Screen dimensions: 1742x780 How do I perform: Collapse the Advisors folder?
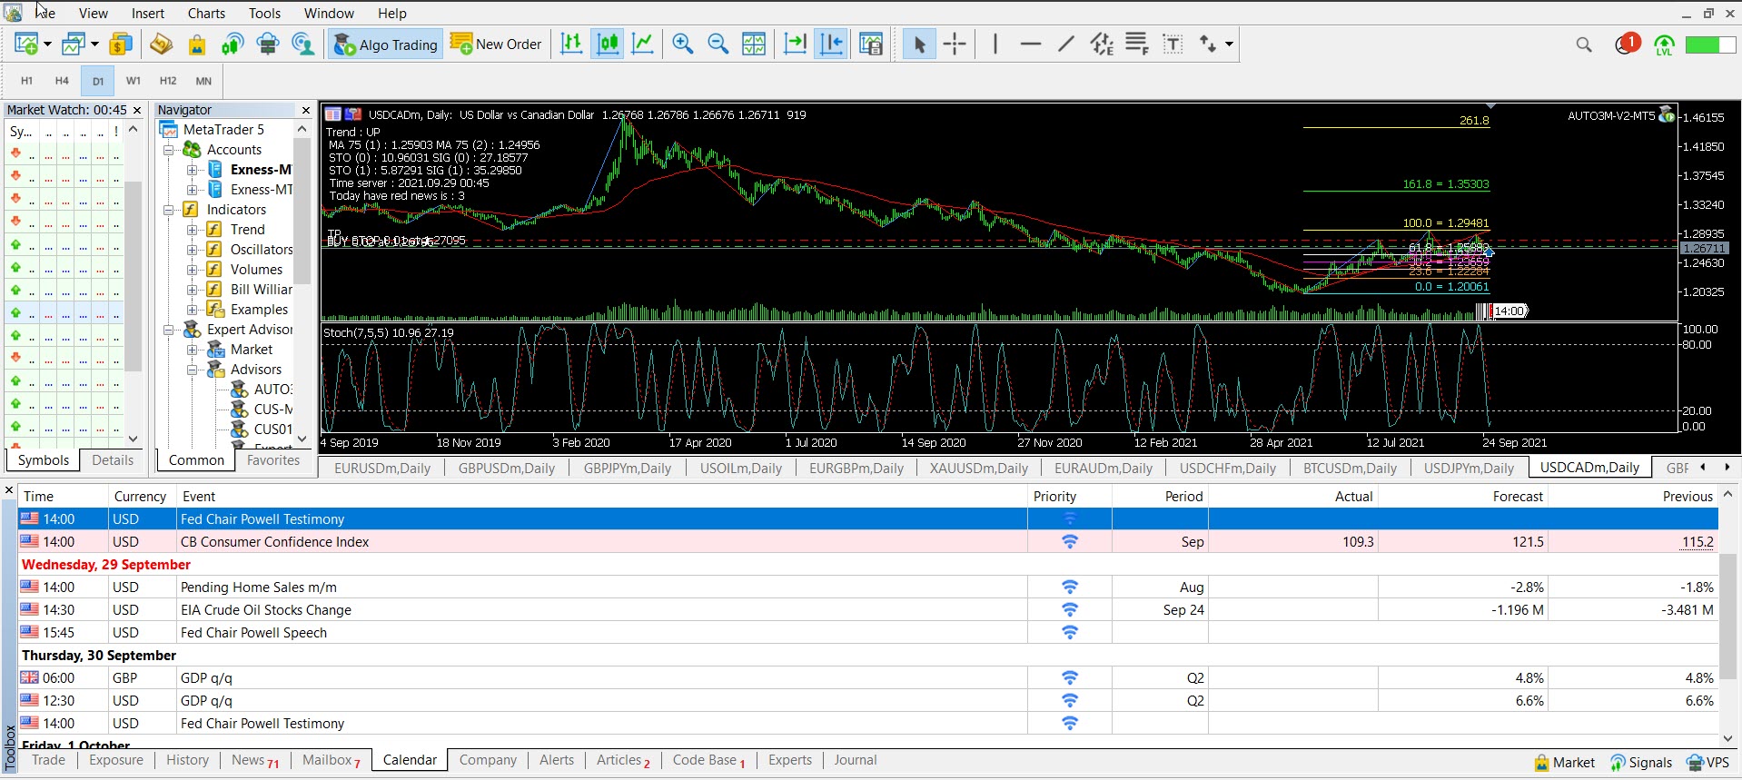192,370
